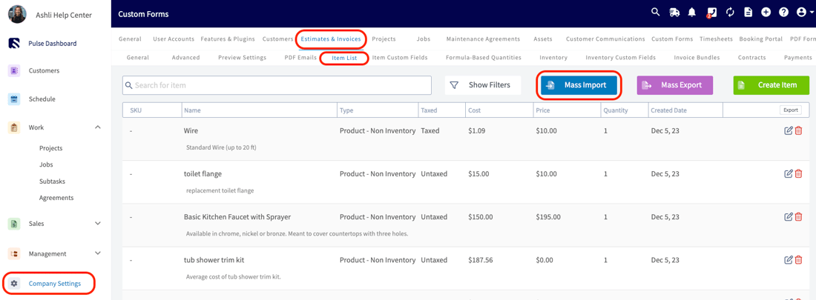Select the Item Custom Fields sub-tab
This screenshot has height=300, width=816.
[400, 58]
